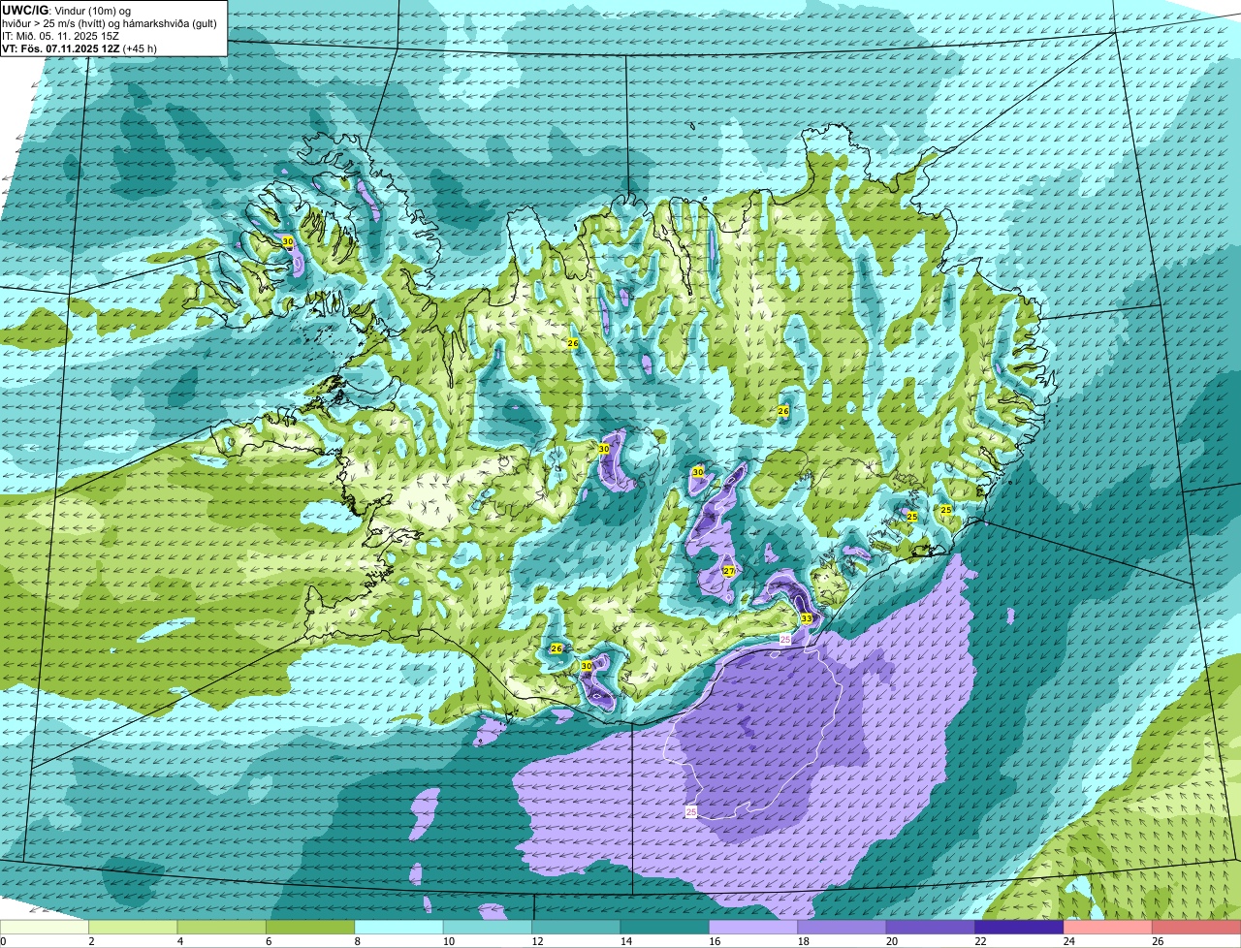This screenshot has height=948, width=1241.
Task: Click the 6–8 m/s olive green legend swatch
Action: (x=310, y=928)
